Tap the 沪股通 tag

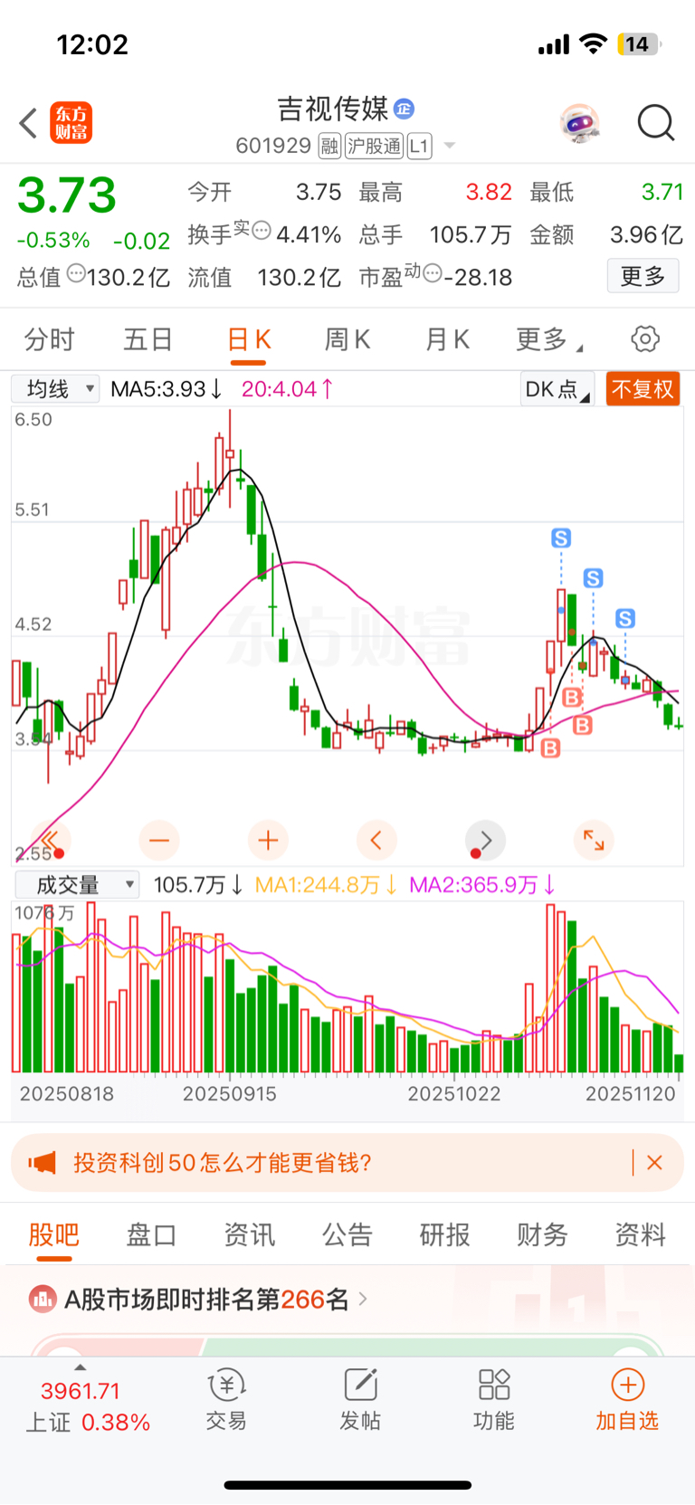click(374, 146)
